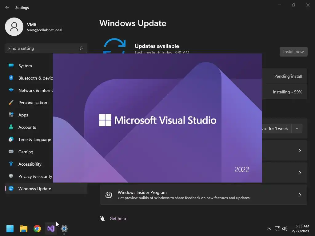
Task: Click the Windows Update sync icon in sidebar
Action: point(11,188)
